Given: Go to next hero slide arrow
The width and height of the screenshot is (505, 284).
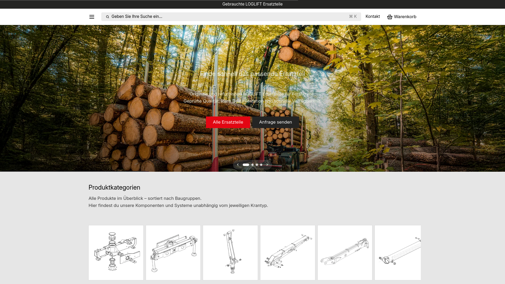Looking at the screenshot, I should 267,165.
